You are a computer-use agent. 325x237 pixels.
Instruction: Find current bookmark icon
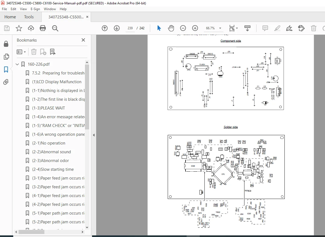pyautogui.click(x=53, y=52)
